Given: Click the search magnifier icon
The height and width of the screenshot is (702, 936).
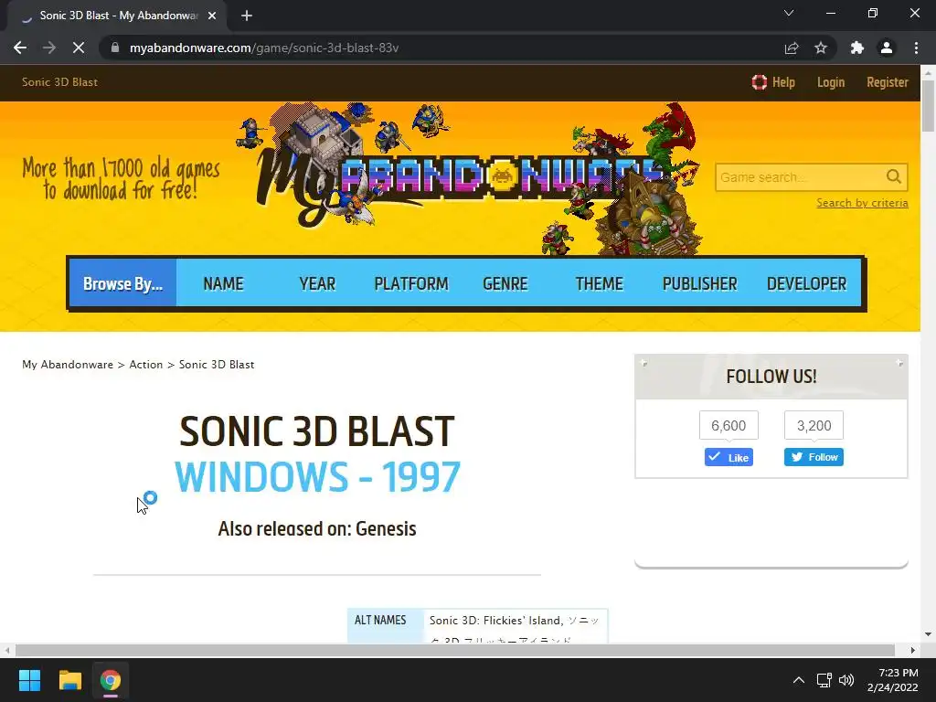Looking at the screenshot, I should pyautogui.click(x=894, y=176).
